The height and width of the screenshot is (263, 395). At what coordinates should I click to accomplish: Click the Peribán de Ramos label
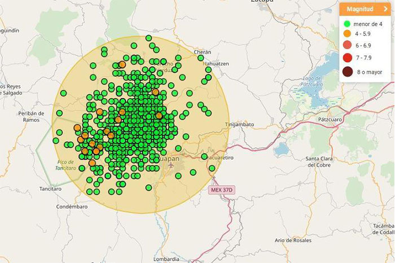[30, 116]
